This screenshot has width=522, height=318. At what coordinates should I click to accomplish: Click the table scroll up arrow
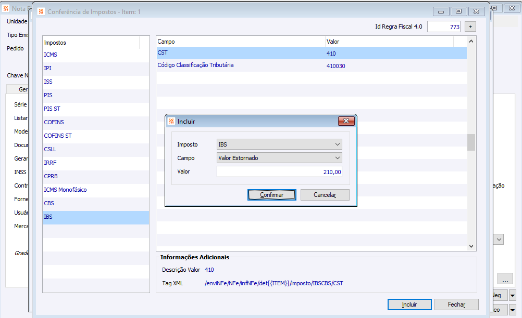tap(471, 41)
